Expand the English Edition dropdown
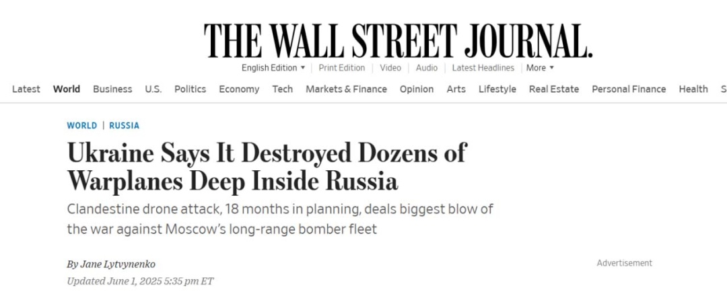 273,68
